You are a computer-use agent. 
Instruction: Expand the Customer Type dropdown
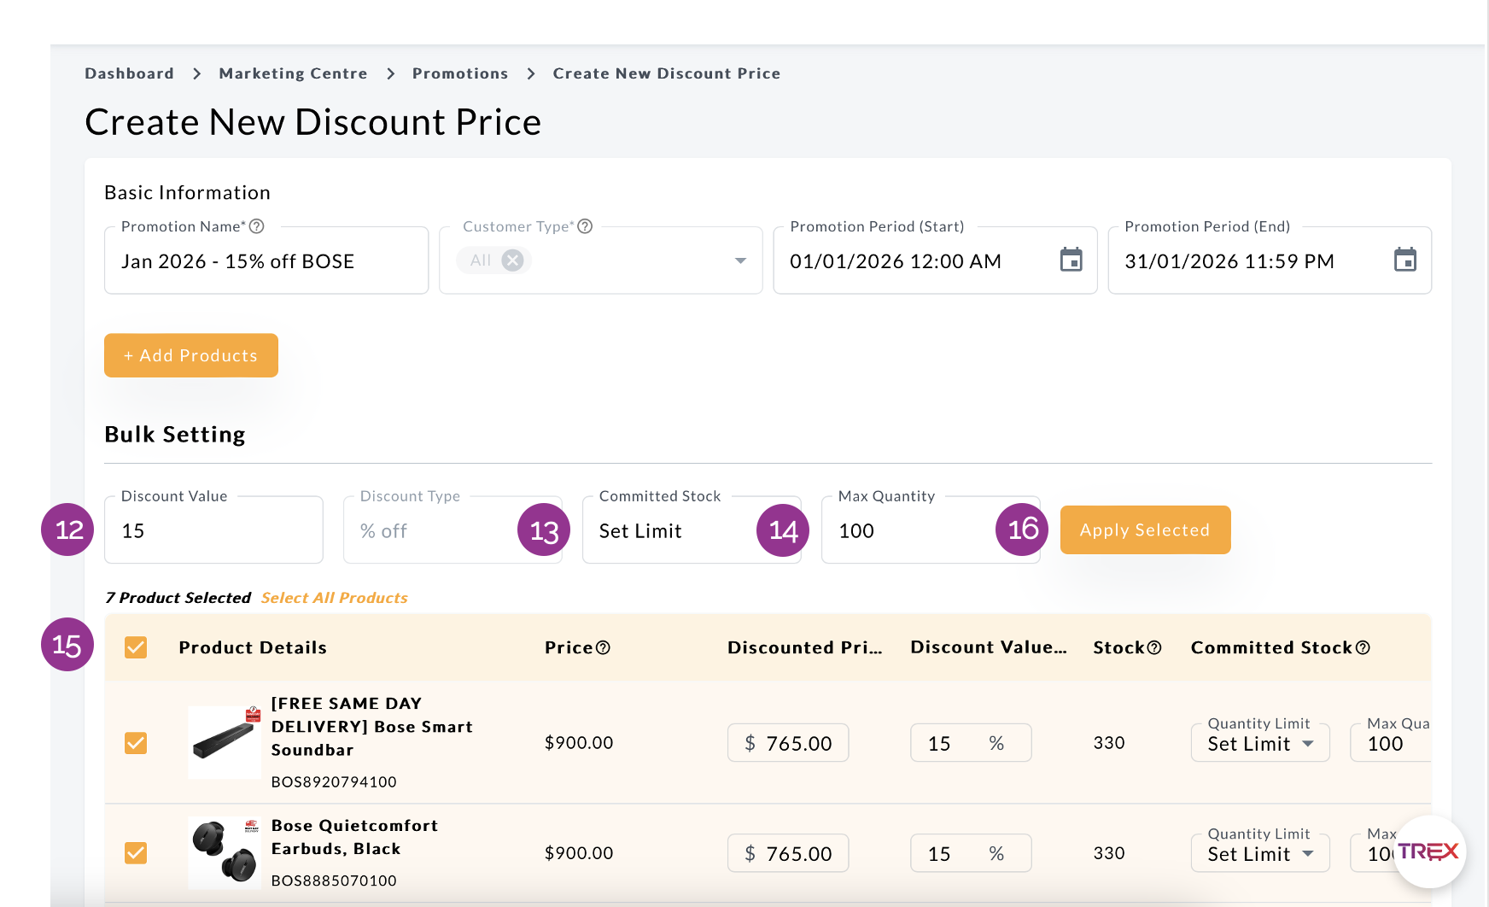point(740,260)
